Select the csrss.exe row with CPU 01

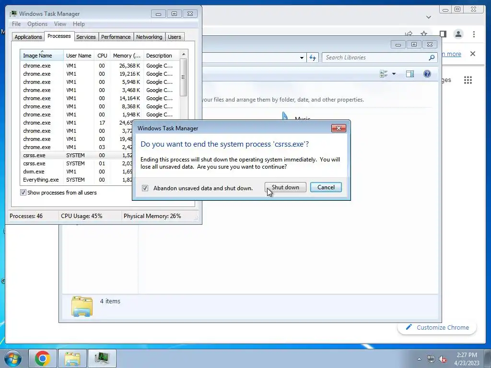[x=77, y=163]
